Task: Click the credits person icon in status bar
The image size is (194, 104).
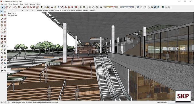Action: pyautogui.click(x=9, y=102)
